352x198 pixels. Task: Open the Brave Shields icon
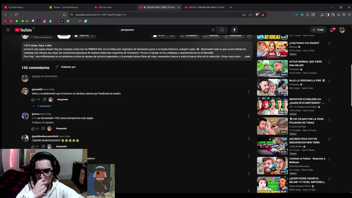tap(257, 15)
